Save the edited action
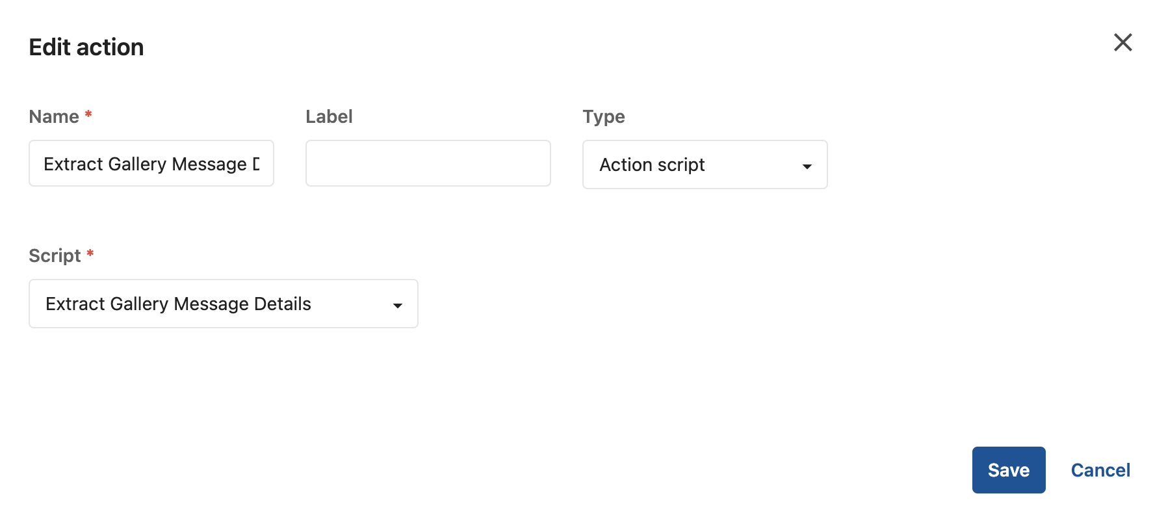This screenshot has width=1166, height=511. pyautogui.click(x=1008, y=470)
